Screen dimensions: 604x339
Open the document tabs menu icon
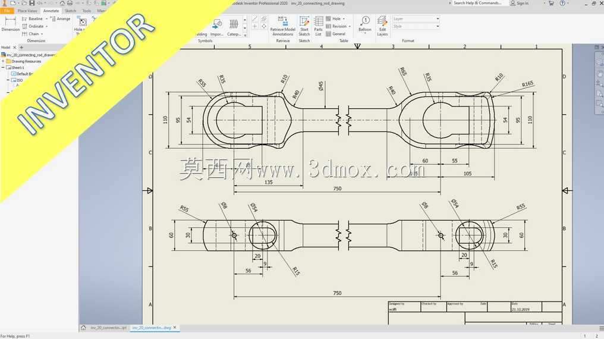click(601, 328)
